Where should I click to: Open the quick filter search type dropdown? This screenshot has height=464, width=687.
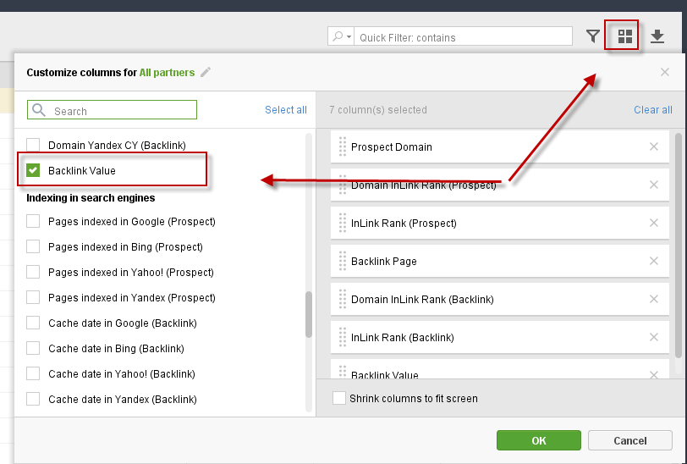341,36
